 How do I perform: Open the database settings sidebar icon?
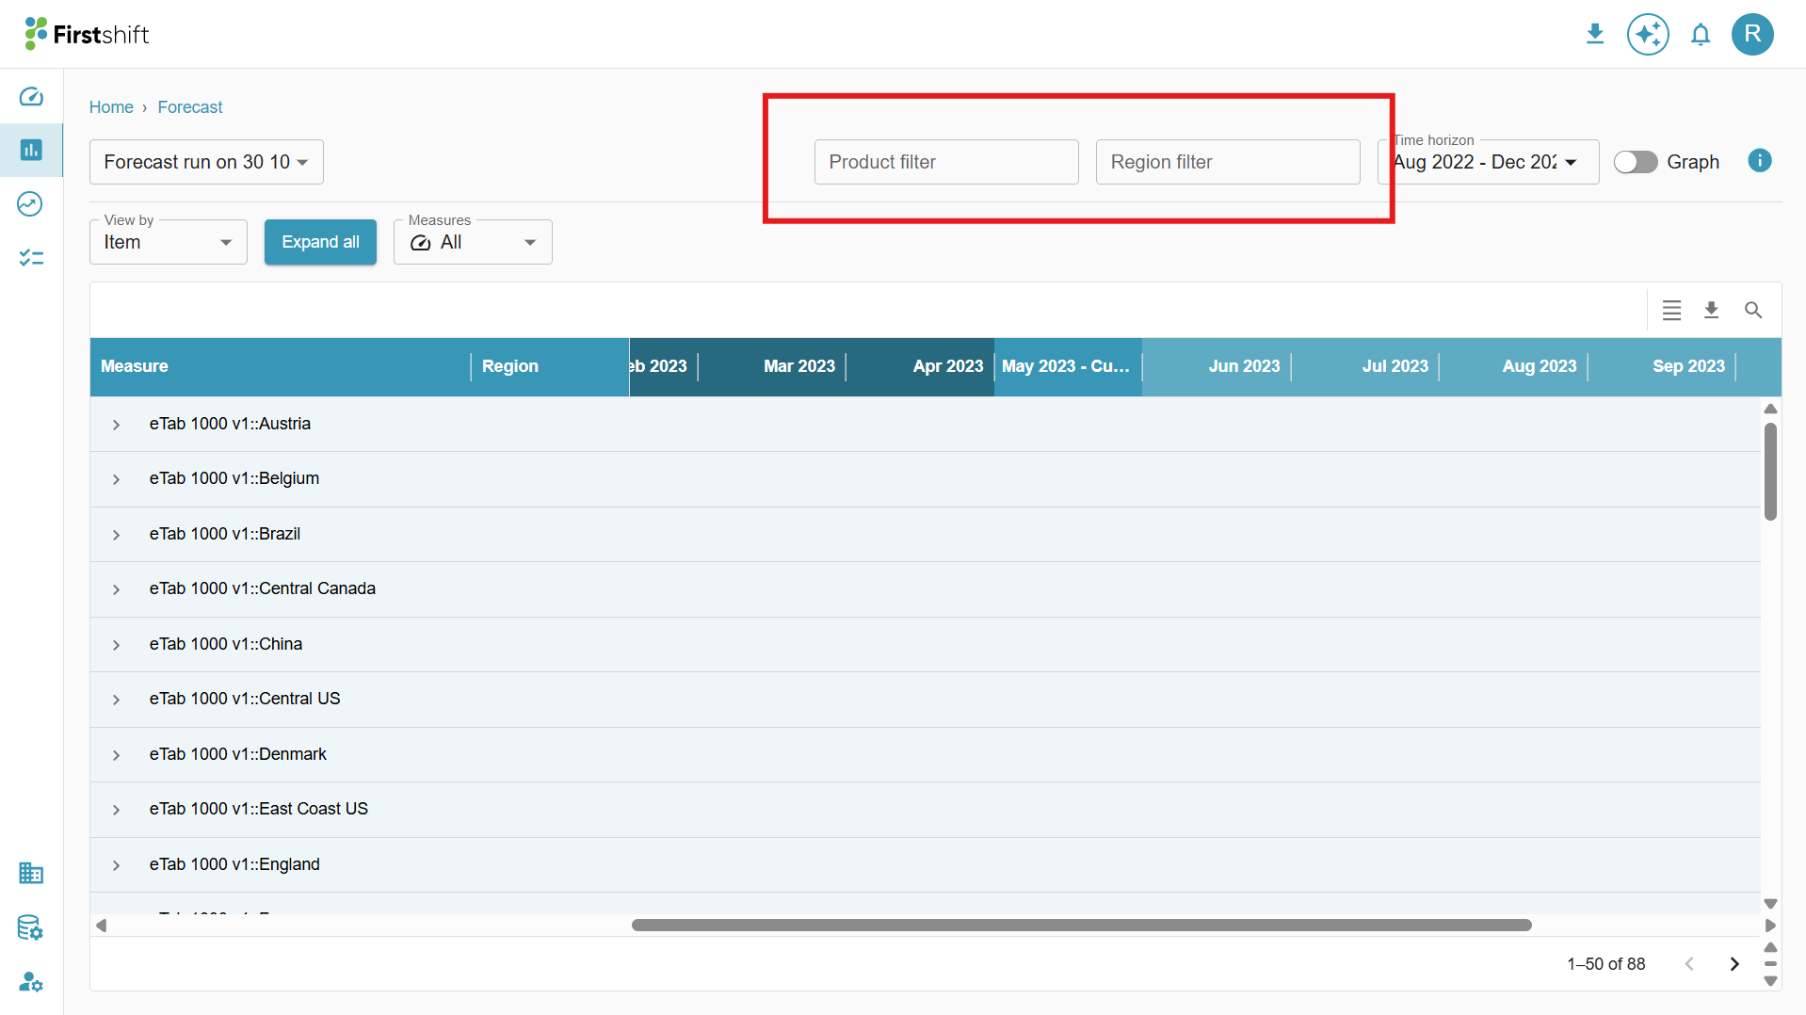(30, 927)
